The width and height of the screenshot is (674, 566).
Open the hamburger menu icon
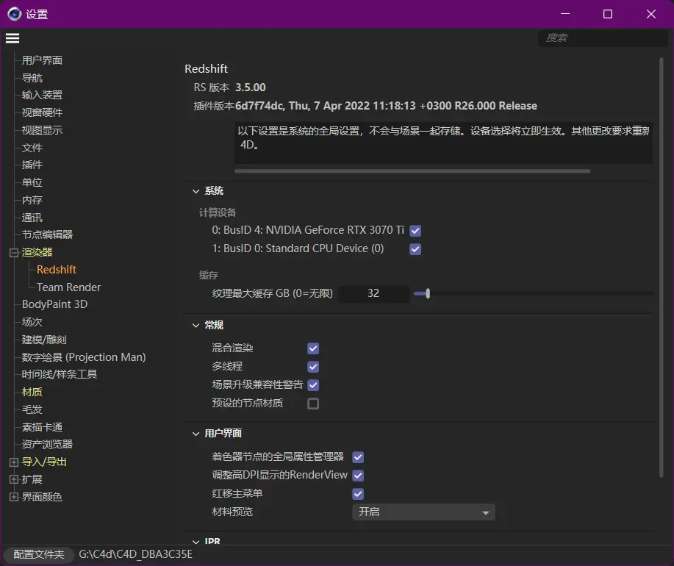coord(12,38)
